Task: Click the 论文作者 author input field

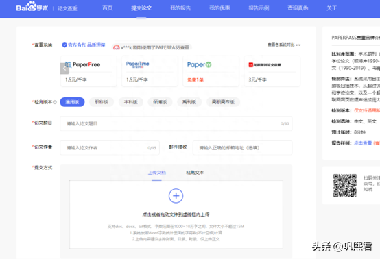Action: click(x=110, y=147)
